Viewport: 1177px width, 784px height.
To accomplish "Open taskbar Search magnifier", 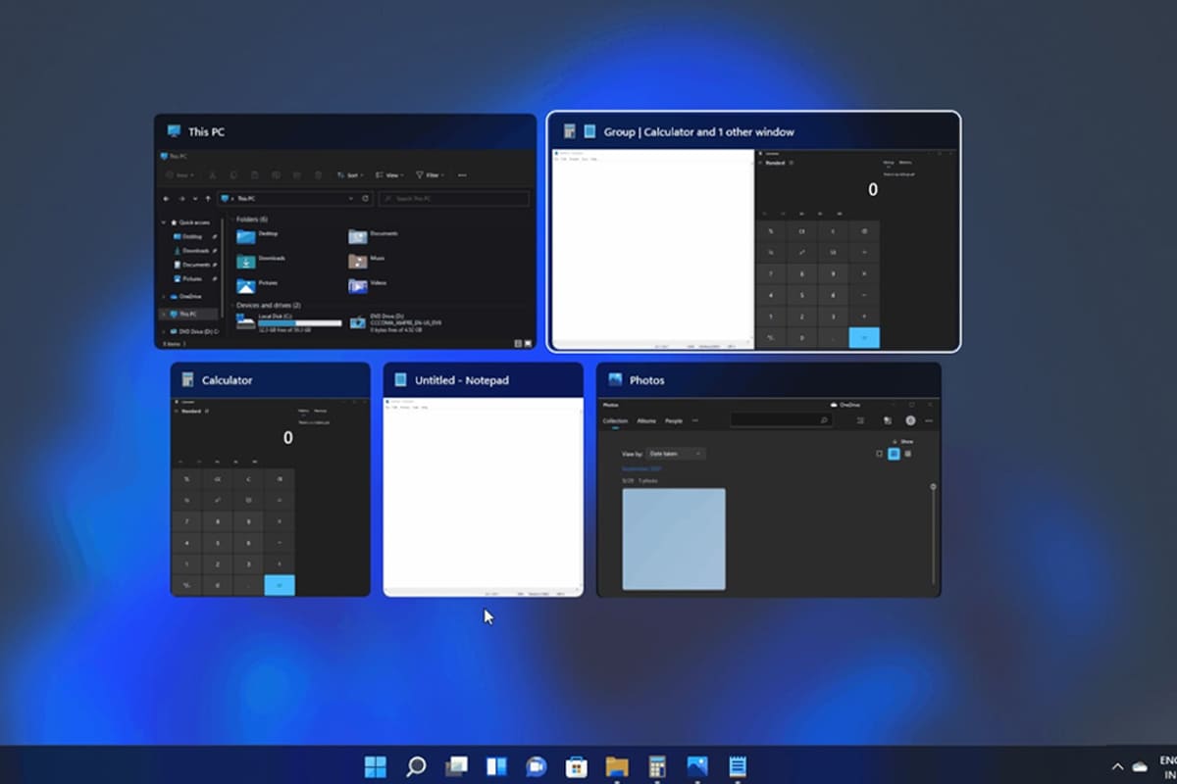I will pos(416,766).
